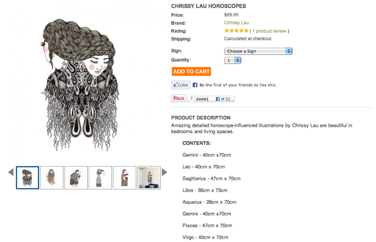This screenshot has height=242, width=376.
Task: Open the Choose a Sign dropdown
Action: (258, 51)
